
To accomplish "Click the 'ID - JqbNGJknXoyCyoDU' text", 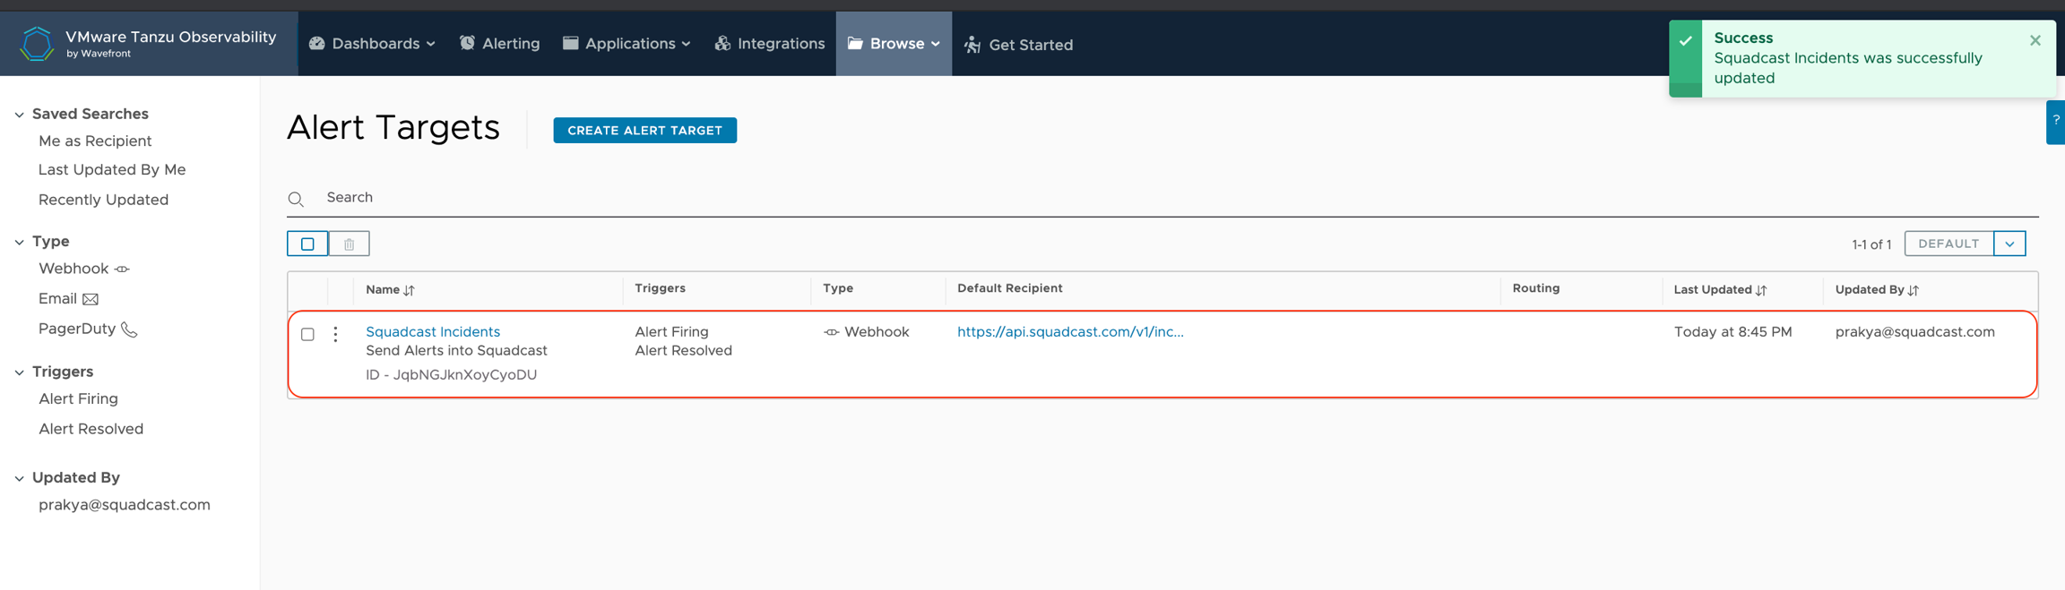I will click(452, 375).
